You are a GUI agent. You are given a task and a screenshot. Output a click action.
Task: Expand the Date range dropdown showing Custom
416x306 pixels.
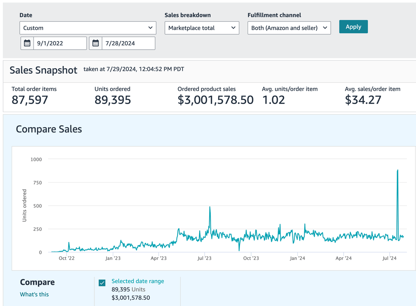(x=88, y=28)
